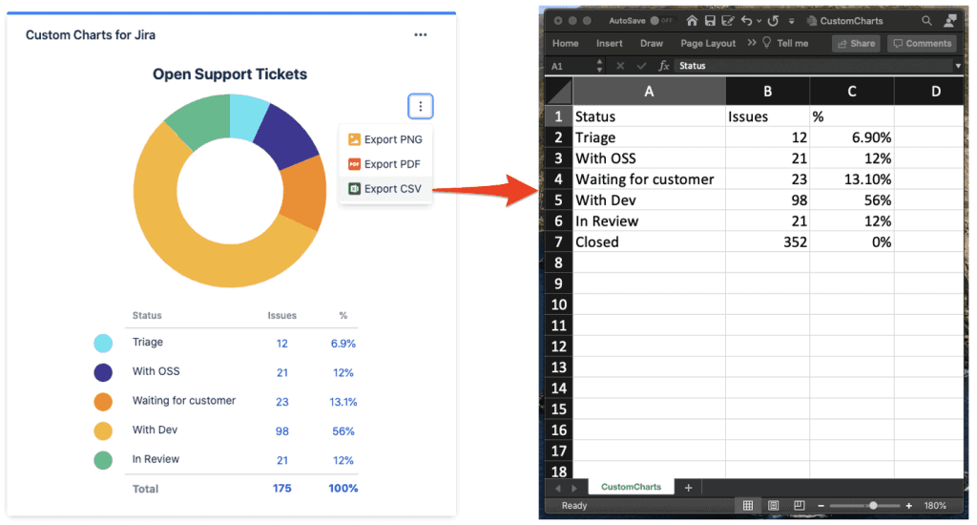Open the Undo history dropdown arrow
This screenshot has height=525, width=977.
coord(758,20)
